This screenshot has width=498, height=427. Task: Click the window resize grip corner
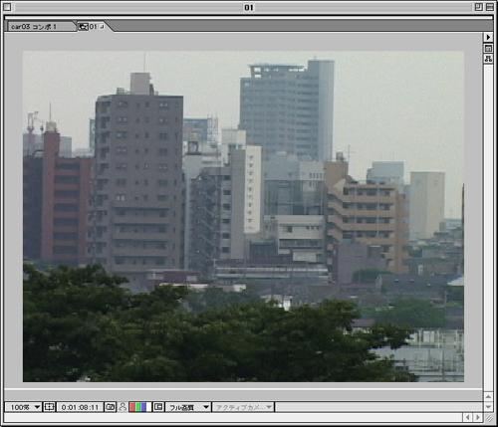click(489, 418)
